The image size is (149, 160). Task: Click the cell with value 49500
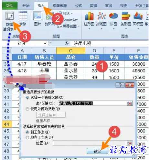pyautogui.click(x=136, y=71)
